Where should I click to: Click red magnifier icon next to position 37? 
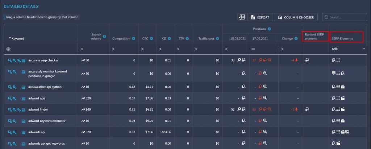pyautogui.click(x=260, y=60)
